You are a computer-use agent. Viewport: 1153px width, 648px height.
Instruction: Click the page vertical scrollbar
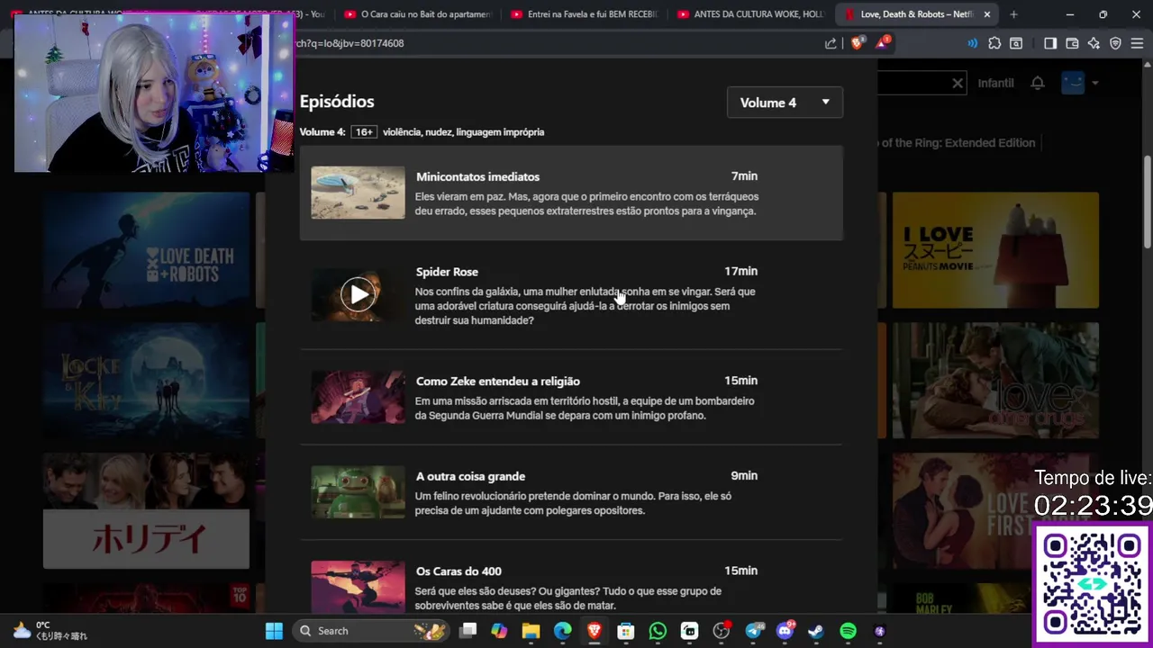[x=1147, y=202]
